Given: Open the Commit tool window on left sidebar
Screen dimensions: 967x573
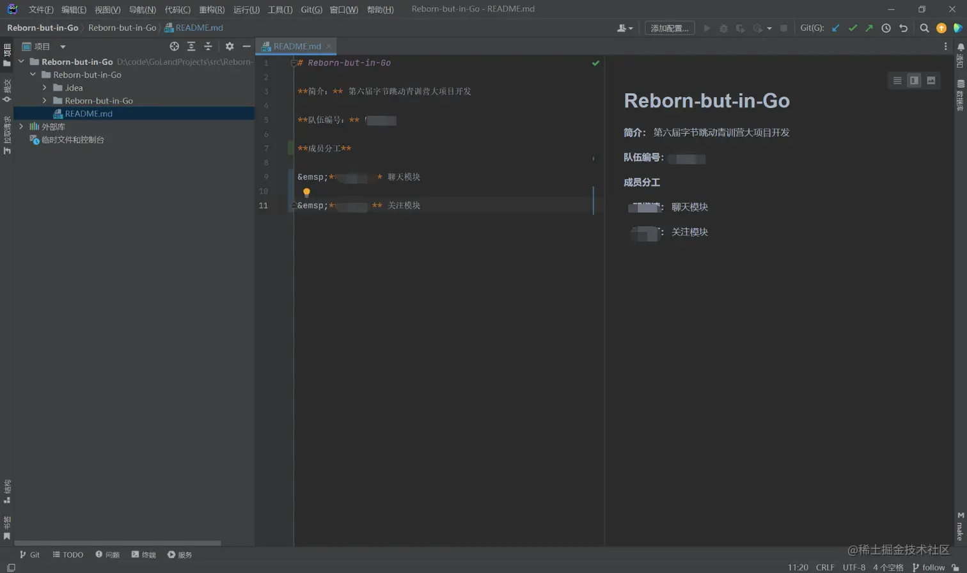Looking at the screenshot, I should 7,90.
